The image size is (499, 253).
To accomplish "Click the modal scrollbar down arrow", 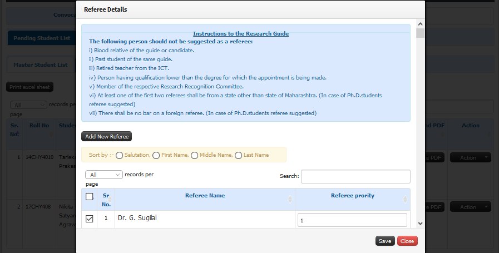I will click(420, 224).
